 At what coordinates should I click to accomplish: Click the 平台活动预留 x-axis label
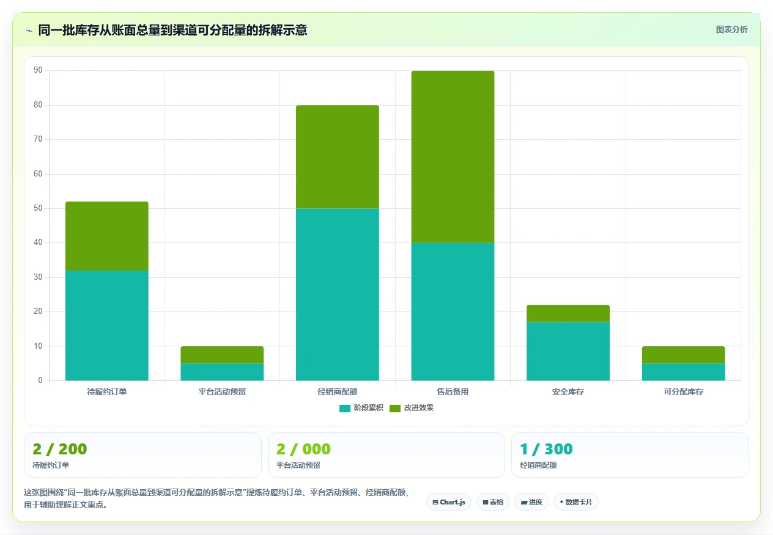tap(222, 391)
